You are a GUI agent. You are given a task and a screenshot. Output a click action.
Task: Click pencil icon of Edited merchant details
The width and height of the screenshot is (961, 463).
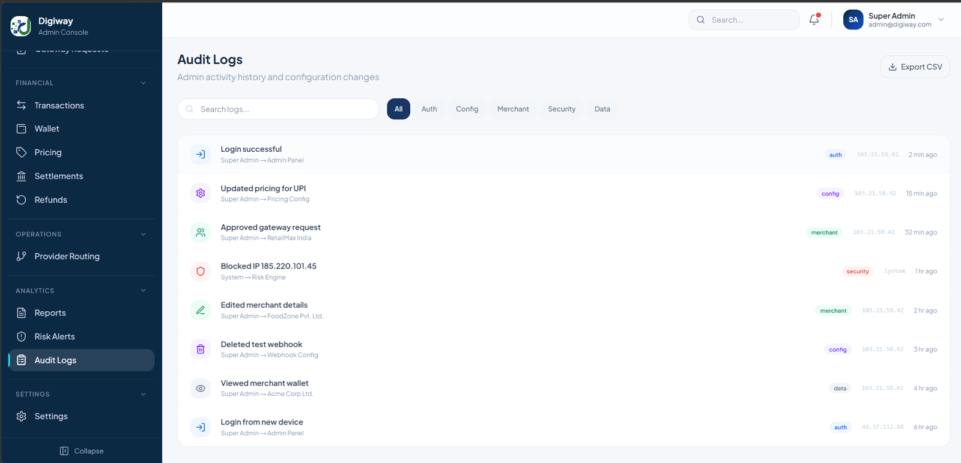point(201,310)
